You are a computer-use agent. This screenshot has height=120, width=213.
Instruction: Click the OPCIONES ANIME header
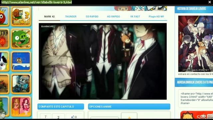[129, 107]
